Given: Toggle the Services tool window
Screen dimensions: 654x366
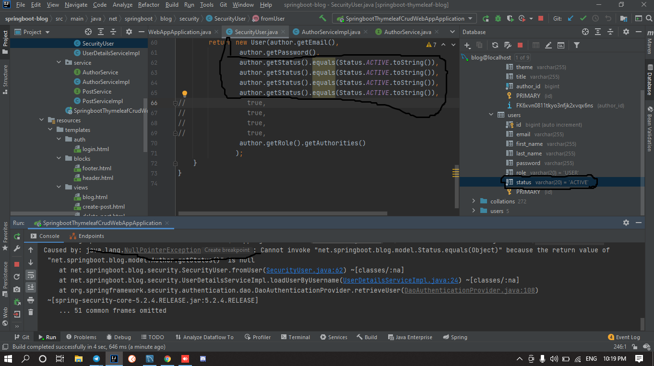Looking at the screenshot, I should (333, 337).
